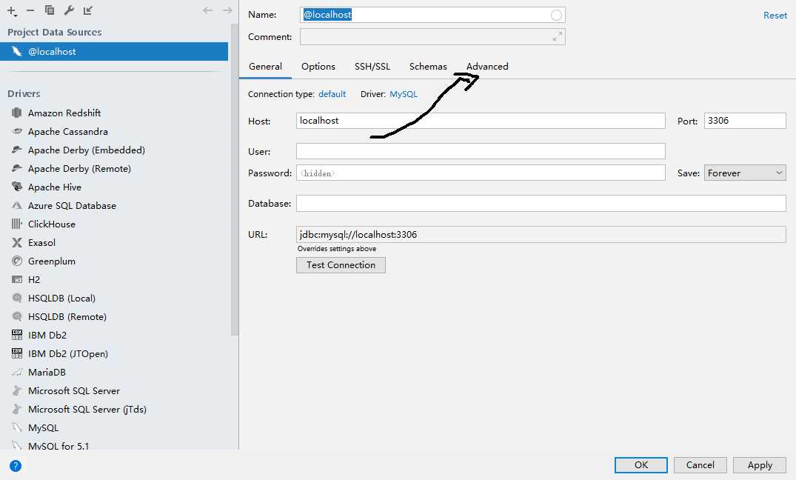The height and width of the screenshot is (480, 796).
Task: Confirm with the OK button
Action: (641, 464)
